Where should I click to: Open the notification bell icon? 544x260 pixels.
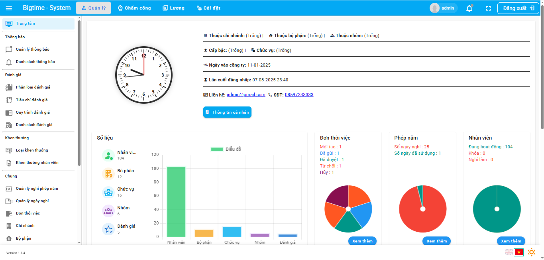click(x=469, y=8)
